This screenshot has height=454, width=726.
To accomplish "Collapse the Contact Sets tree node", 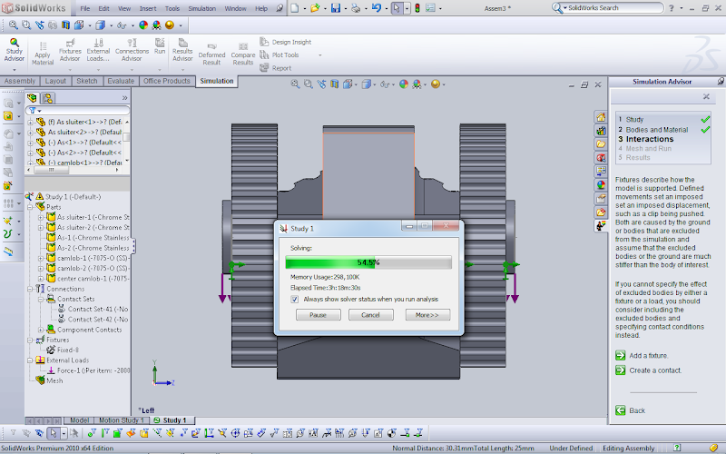I will point(40,299).
